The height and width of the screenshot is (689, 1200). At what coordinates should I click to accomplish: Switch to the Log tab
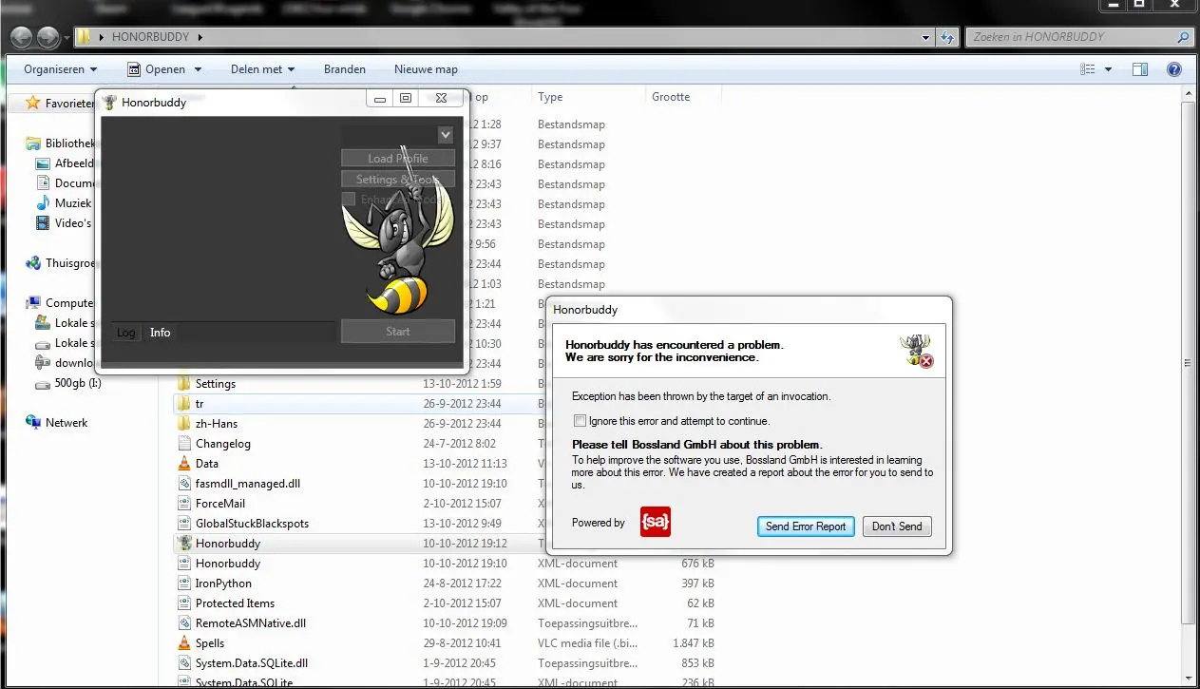pos(126,333)
